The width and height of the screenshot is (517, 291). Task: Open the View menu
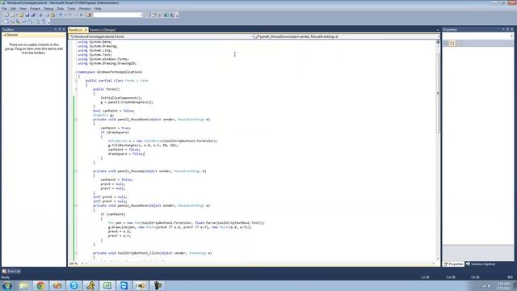pos(23,9)
